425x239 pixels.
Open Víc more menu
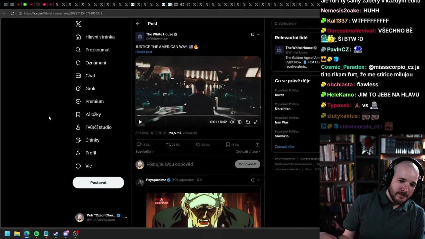(x=84, y=166)
